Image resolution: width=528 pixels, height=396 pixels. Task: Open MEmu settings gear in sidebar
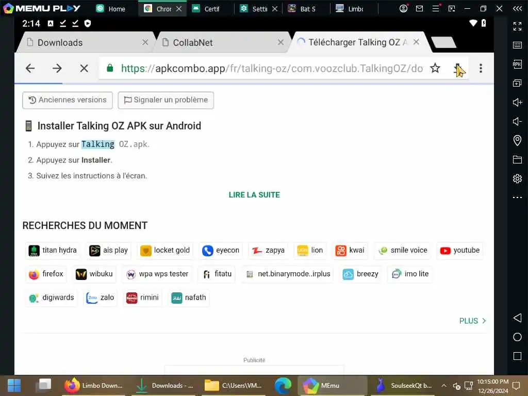point(517,178)
